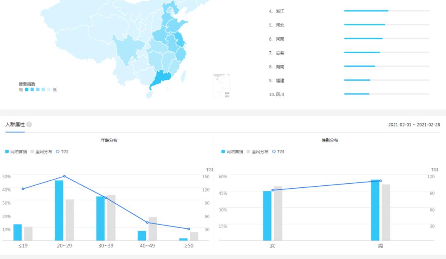
Task: Click the 福建 ranking entry
Action: pyautogui.click(x=281, y=80)
